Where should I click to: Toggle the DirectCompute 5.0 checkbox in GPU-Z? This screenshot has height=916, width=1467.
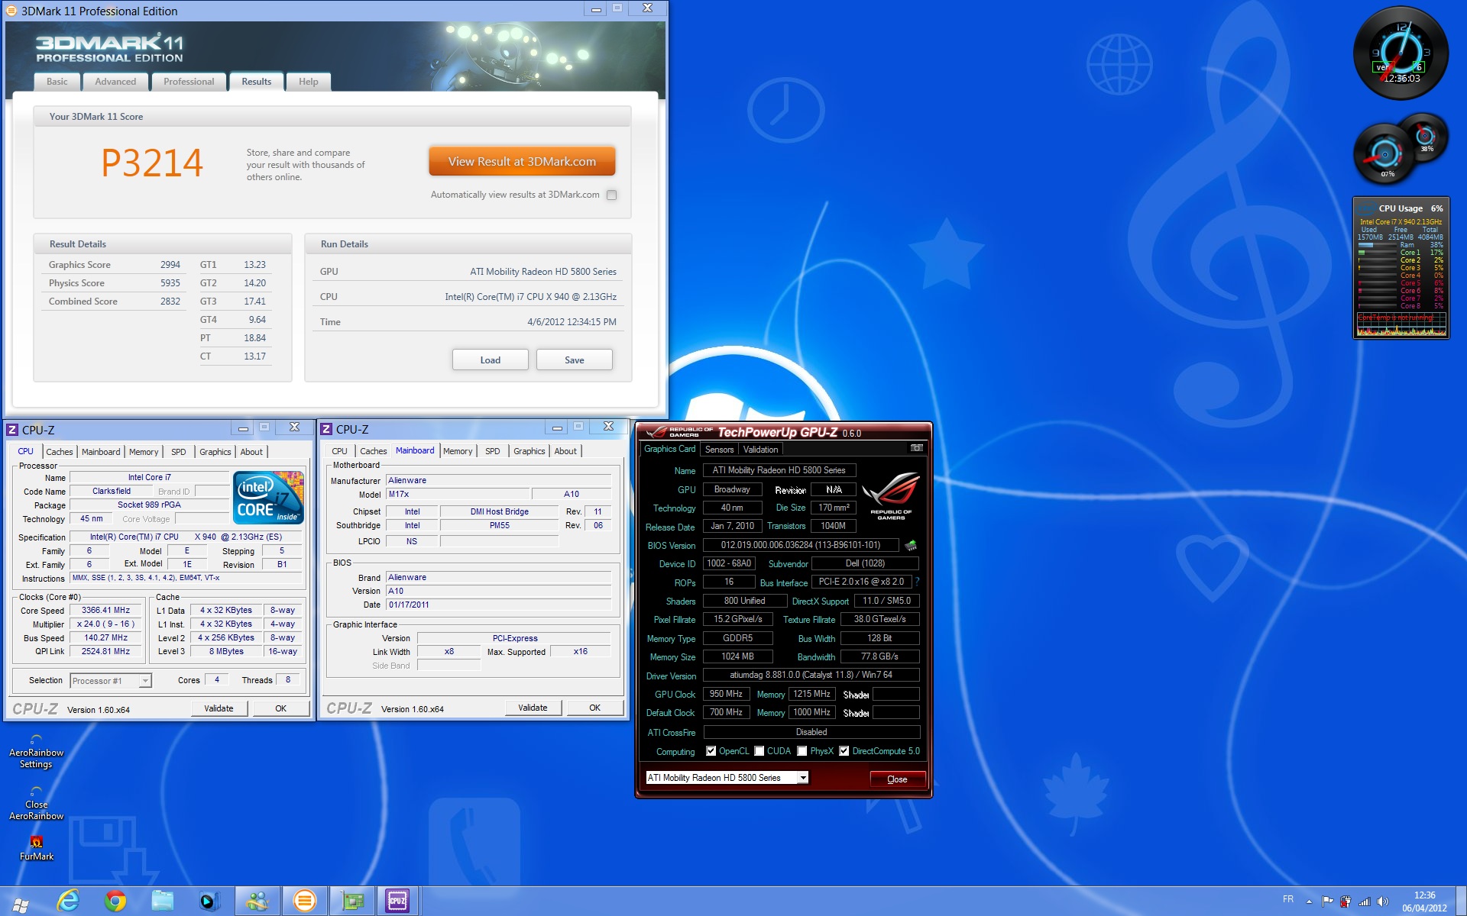844,751
